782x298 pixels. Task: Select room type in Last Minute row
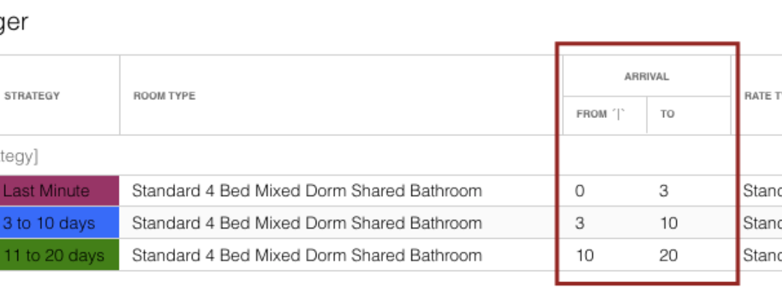[307, 191]
